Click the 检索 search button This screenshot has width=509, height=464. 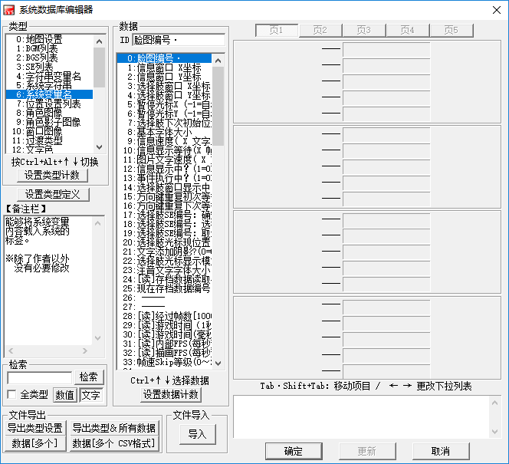click(x=89, y=377)
